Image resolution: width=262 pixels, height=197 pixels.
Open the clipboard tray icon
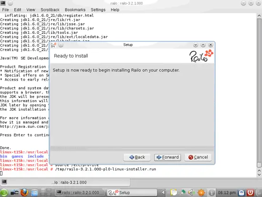(x=173, y=193)
